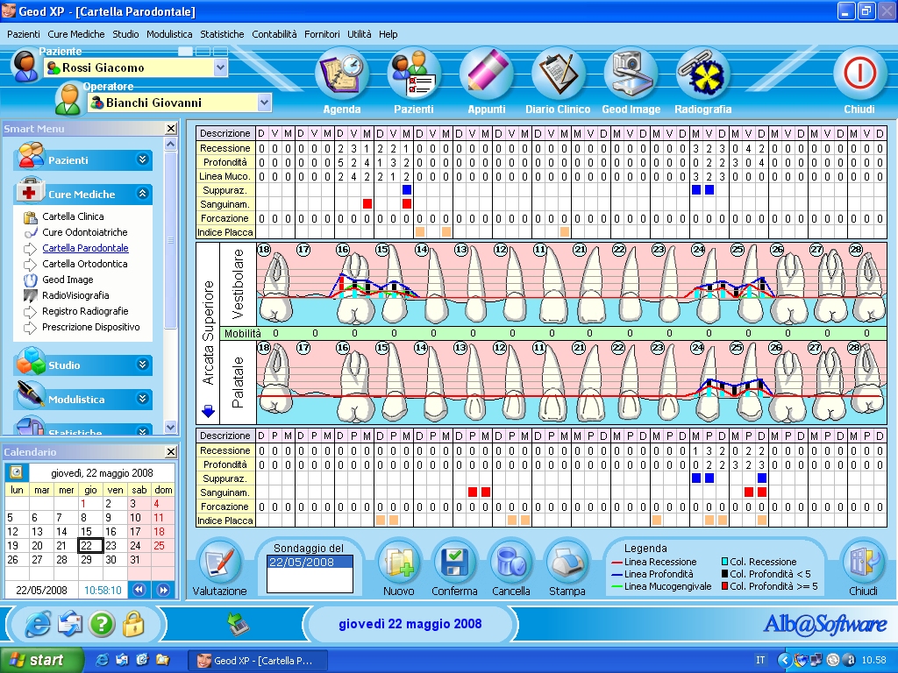Open the Radiografia icon

point(702,75)
